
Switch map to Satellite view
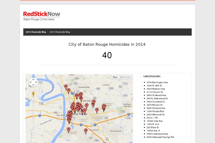125,77
